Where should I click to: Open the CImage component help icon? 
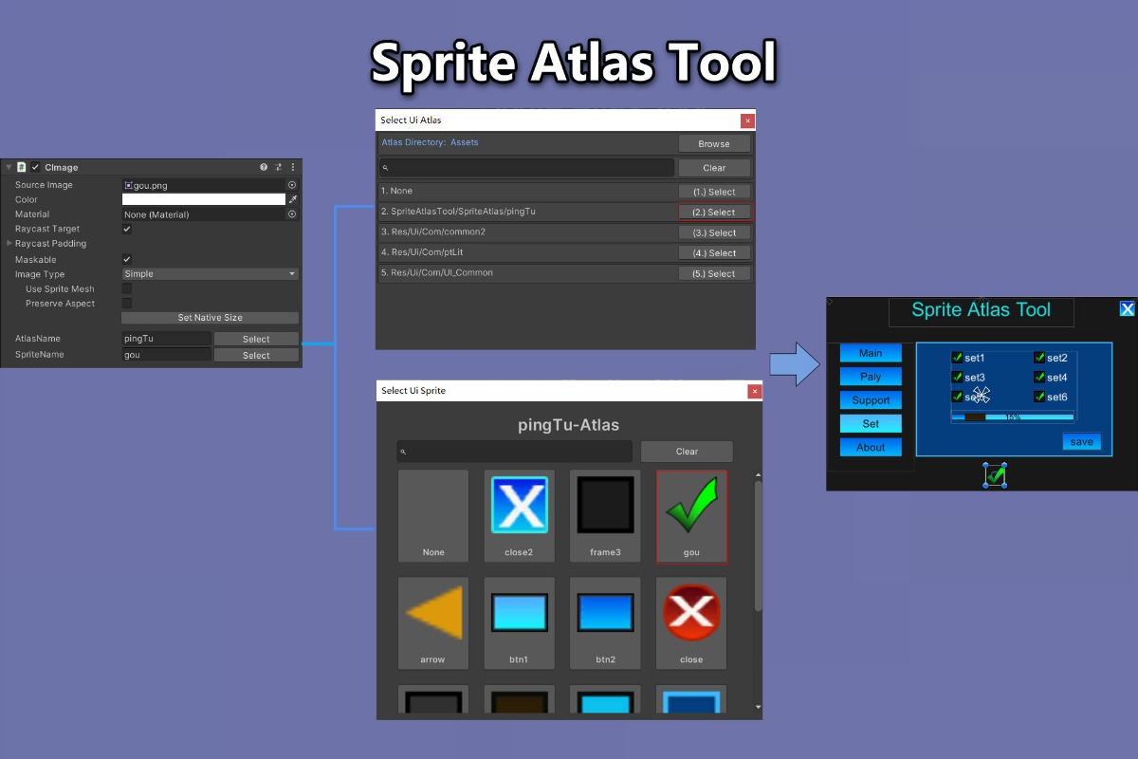click(x=264, y=167)
